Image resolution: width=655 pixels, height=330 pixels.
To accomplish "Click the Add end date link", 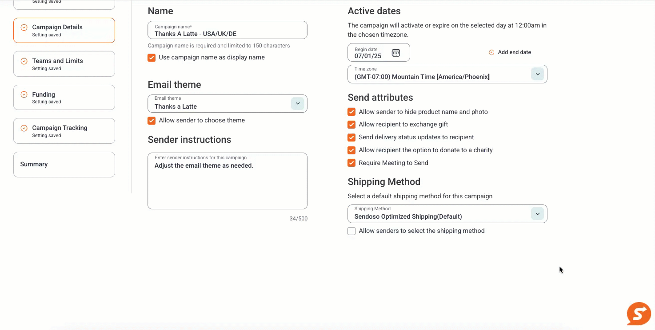I will (514, 52).
